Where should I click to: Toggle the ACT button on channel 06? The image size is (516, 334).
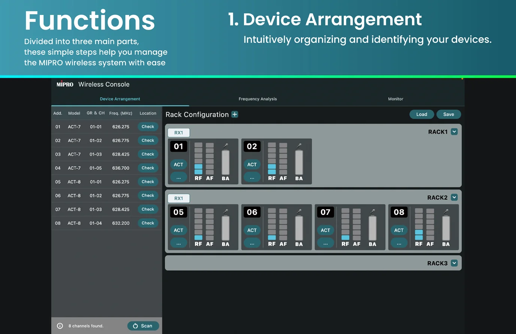pos(252,230)
